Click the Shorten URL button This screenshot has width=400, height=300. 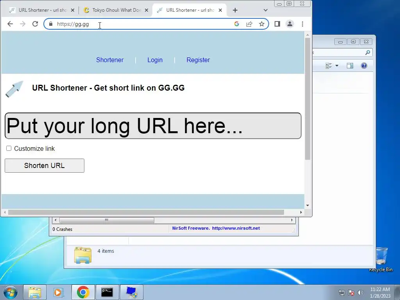(x=45, y=166)
